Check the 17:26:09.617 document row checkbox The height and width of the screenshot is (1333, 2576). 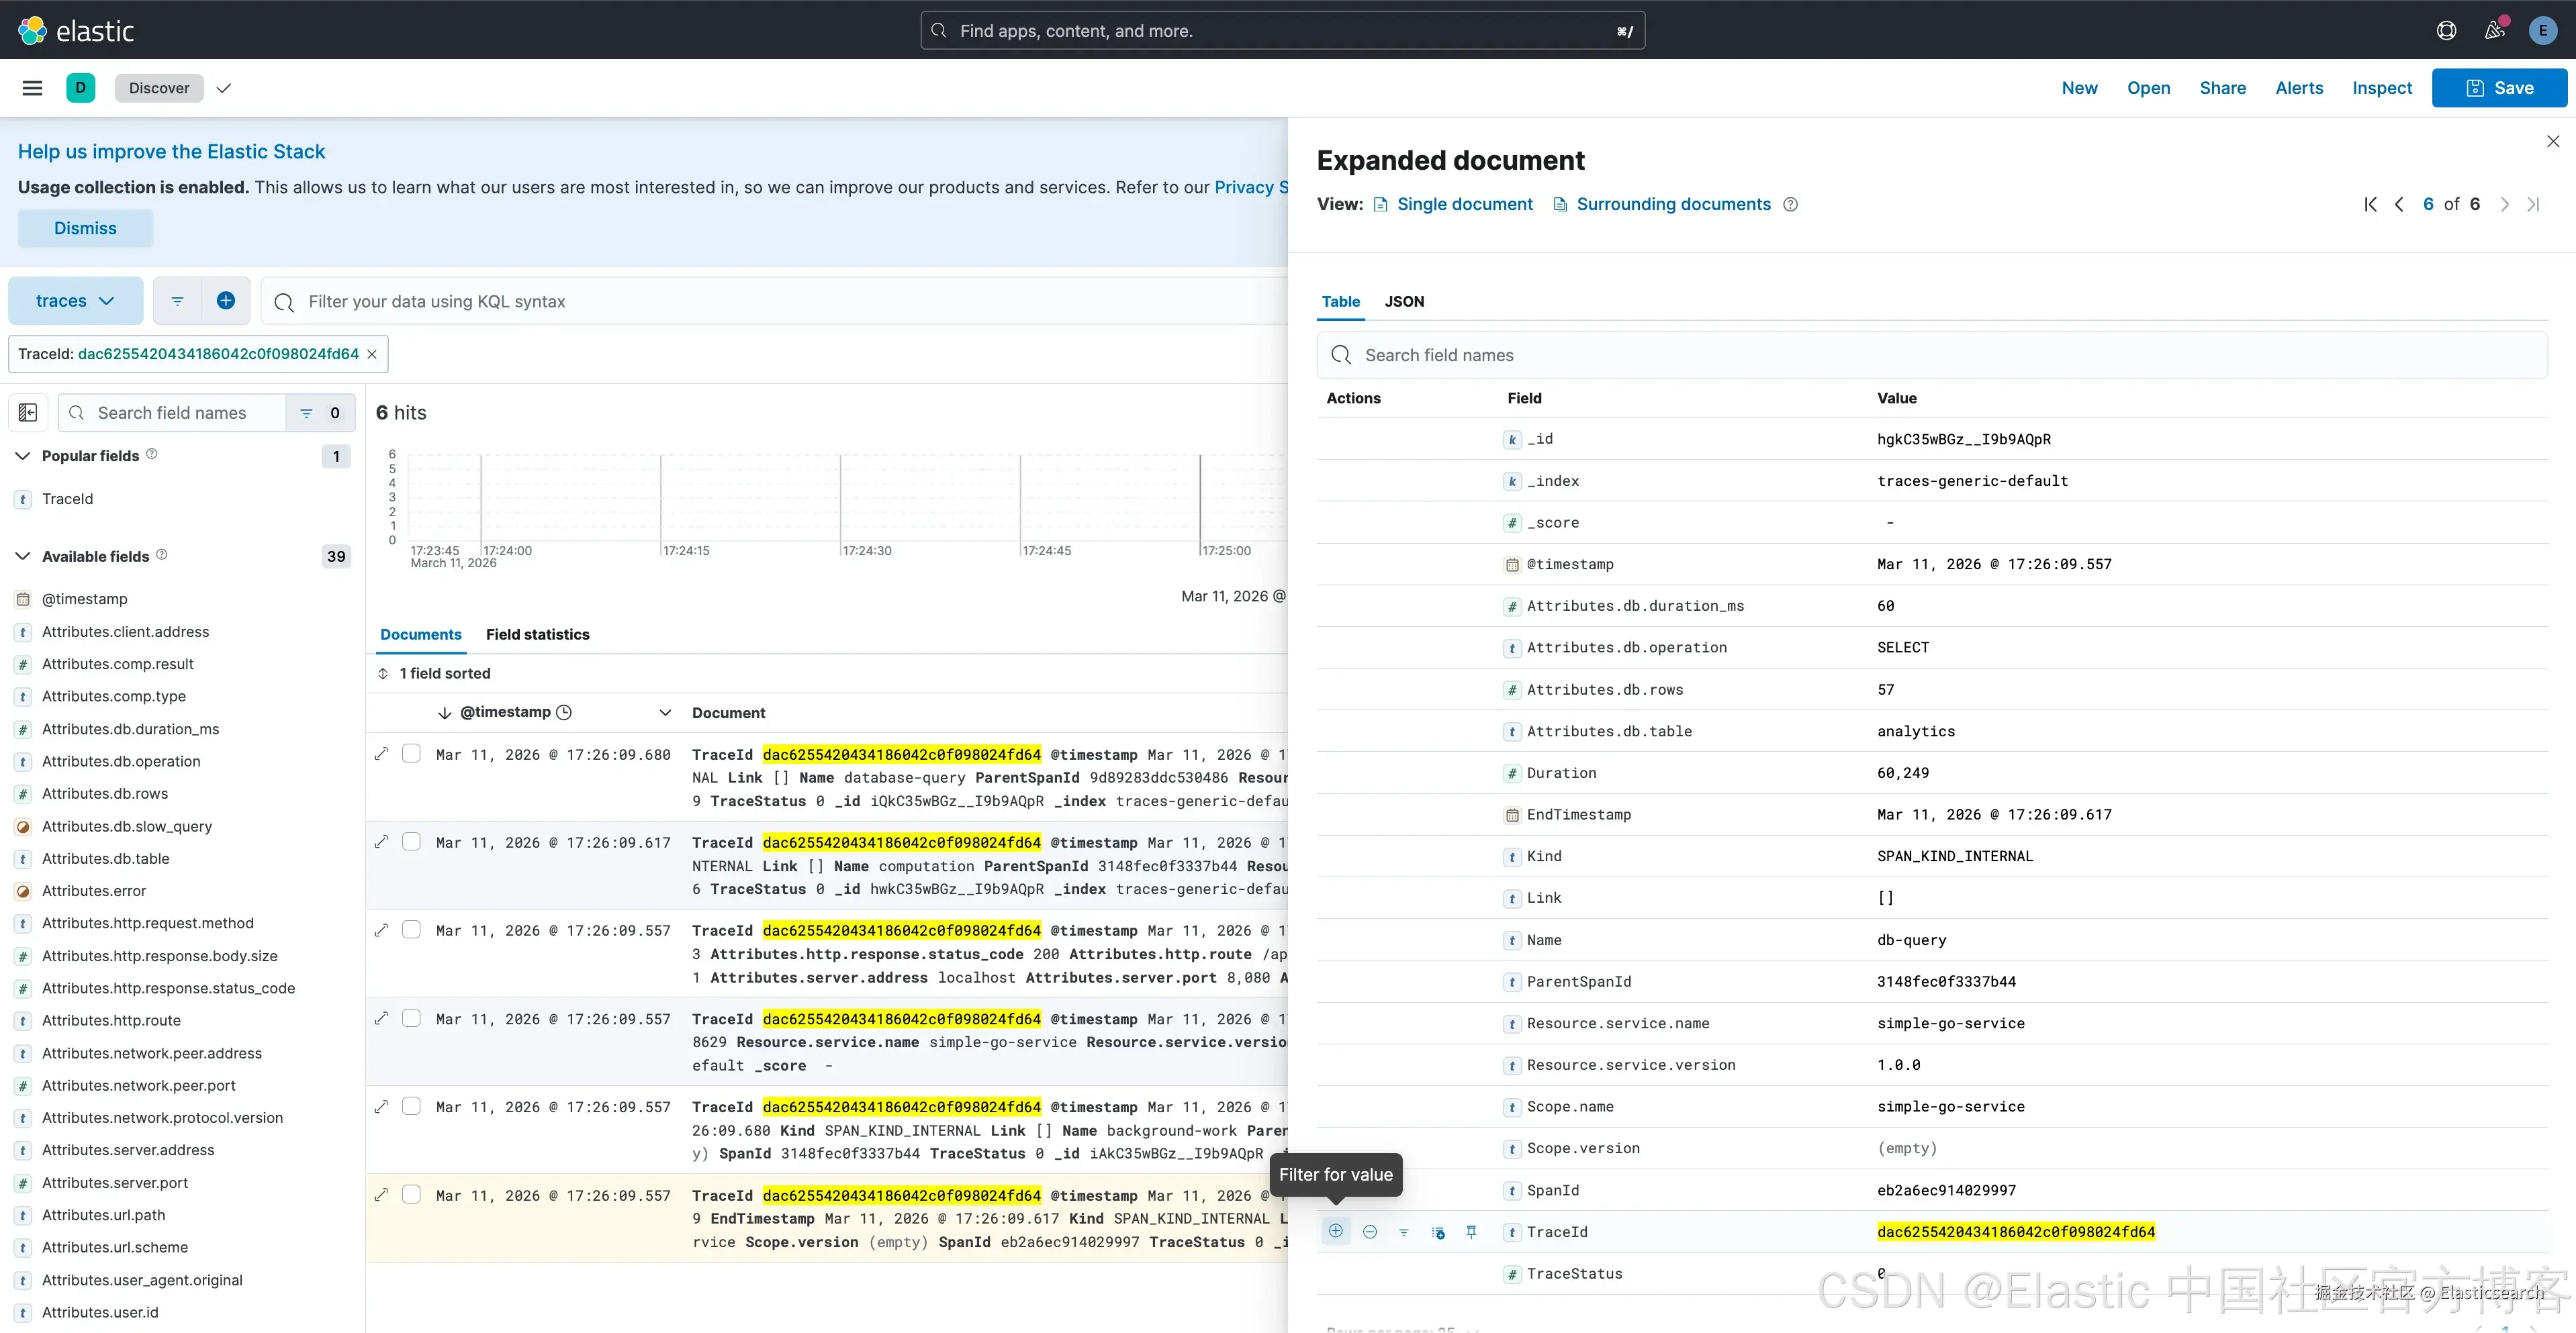[411, 842]
